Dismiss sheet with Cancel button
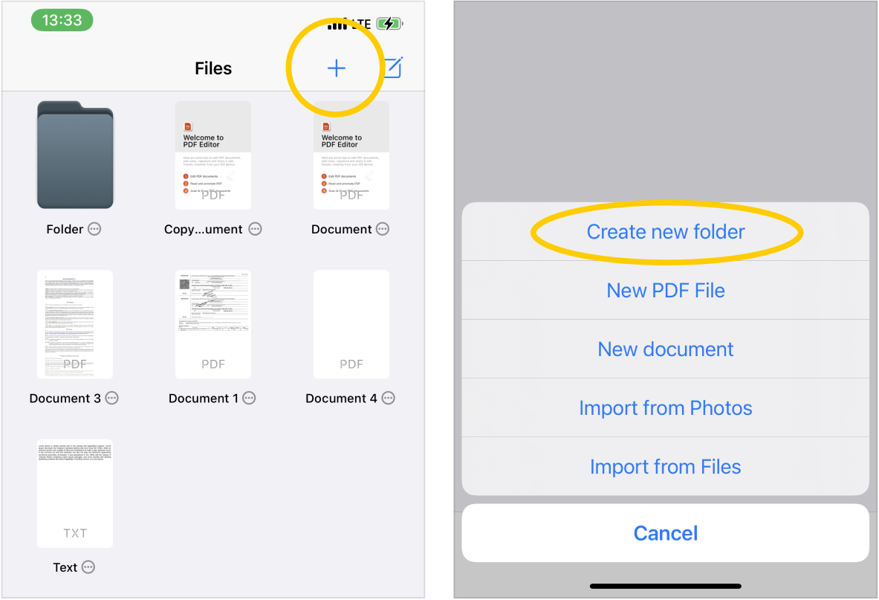The width and height of the screenshot is (879, 600). 666,532
